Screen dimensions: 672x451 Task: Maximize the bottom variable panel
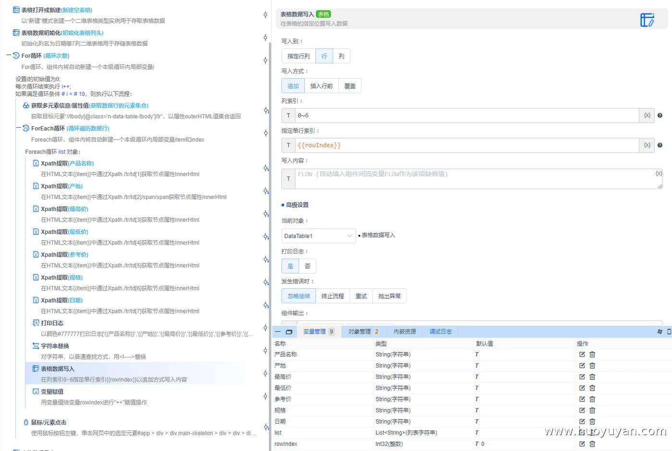[289, 332]
